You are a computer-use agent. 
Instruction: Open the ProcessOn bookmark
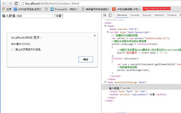[x=64, y=9]
